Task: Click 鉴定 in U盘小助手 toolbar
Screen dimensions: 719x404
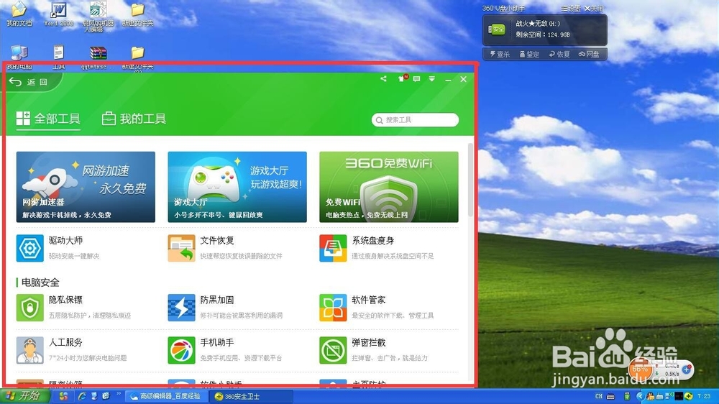Action: click(529, 54)
